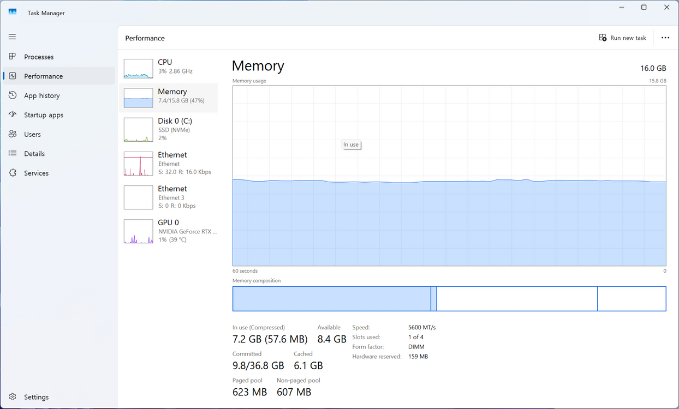Open the three-dots more options menu
679x409 pixels.
pos(665,38)
